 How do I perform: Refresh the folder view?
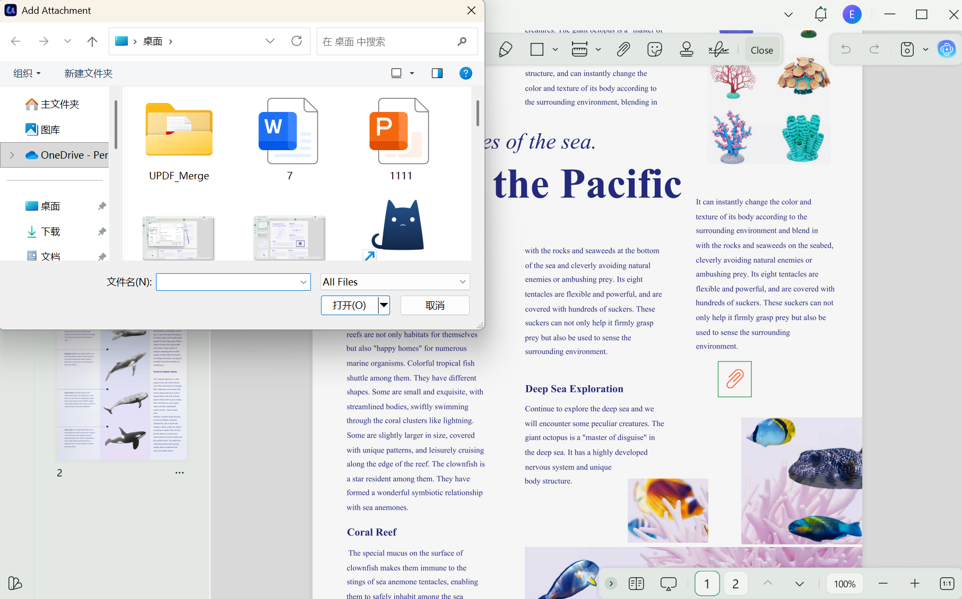pos(297,41)
